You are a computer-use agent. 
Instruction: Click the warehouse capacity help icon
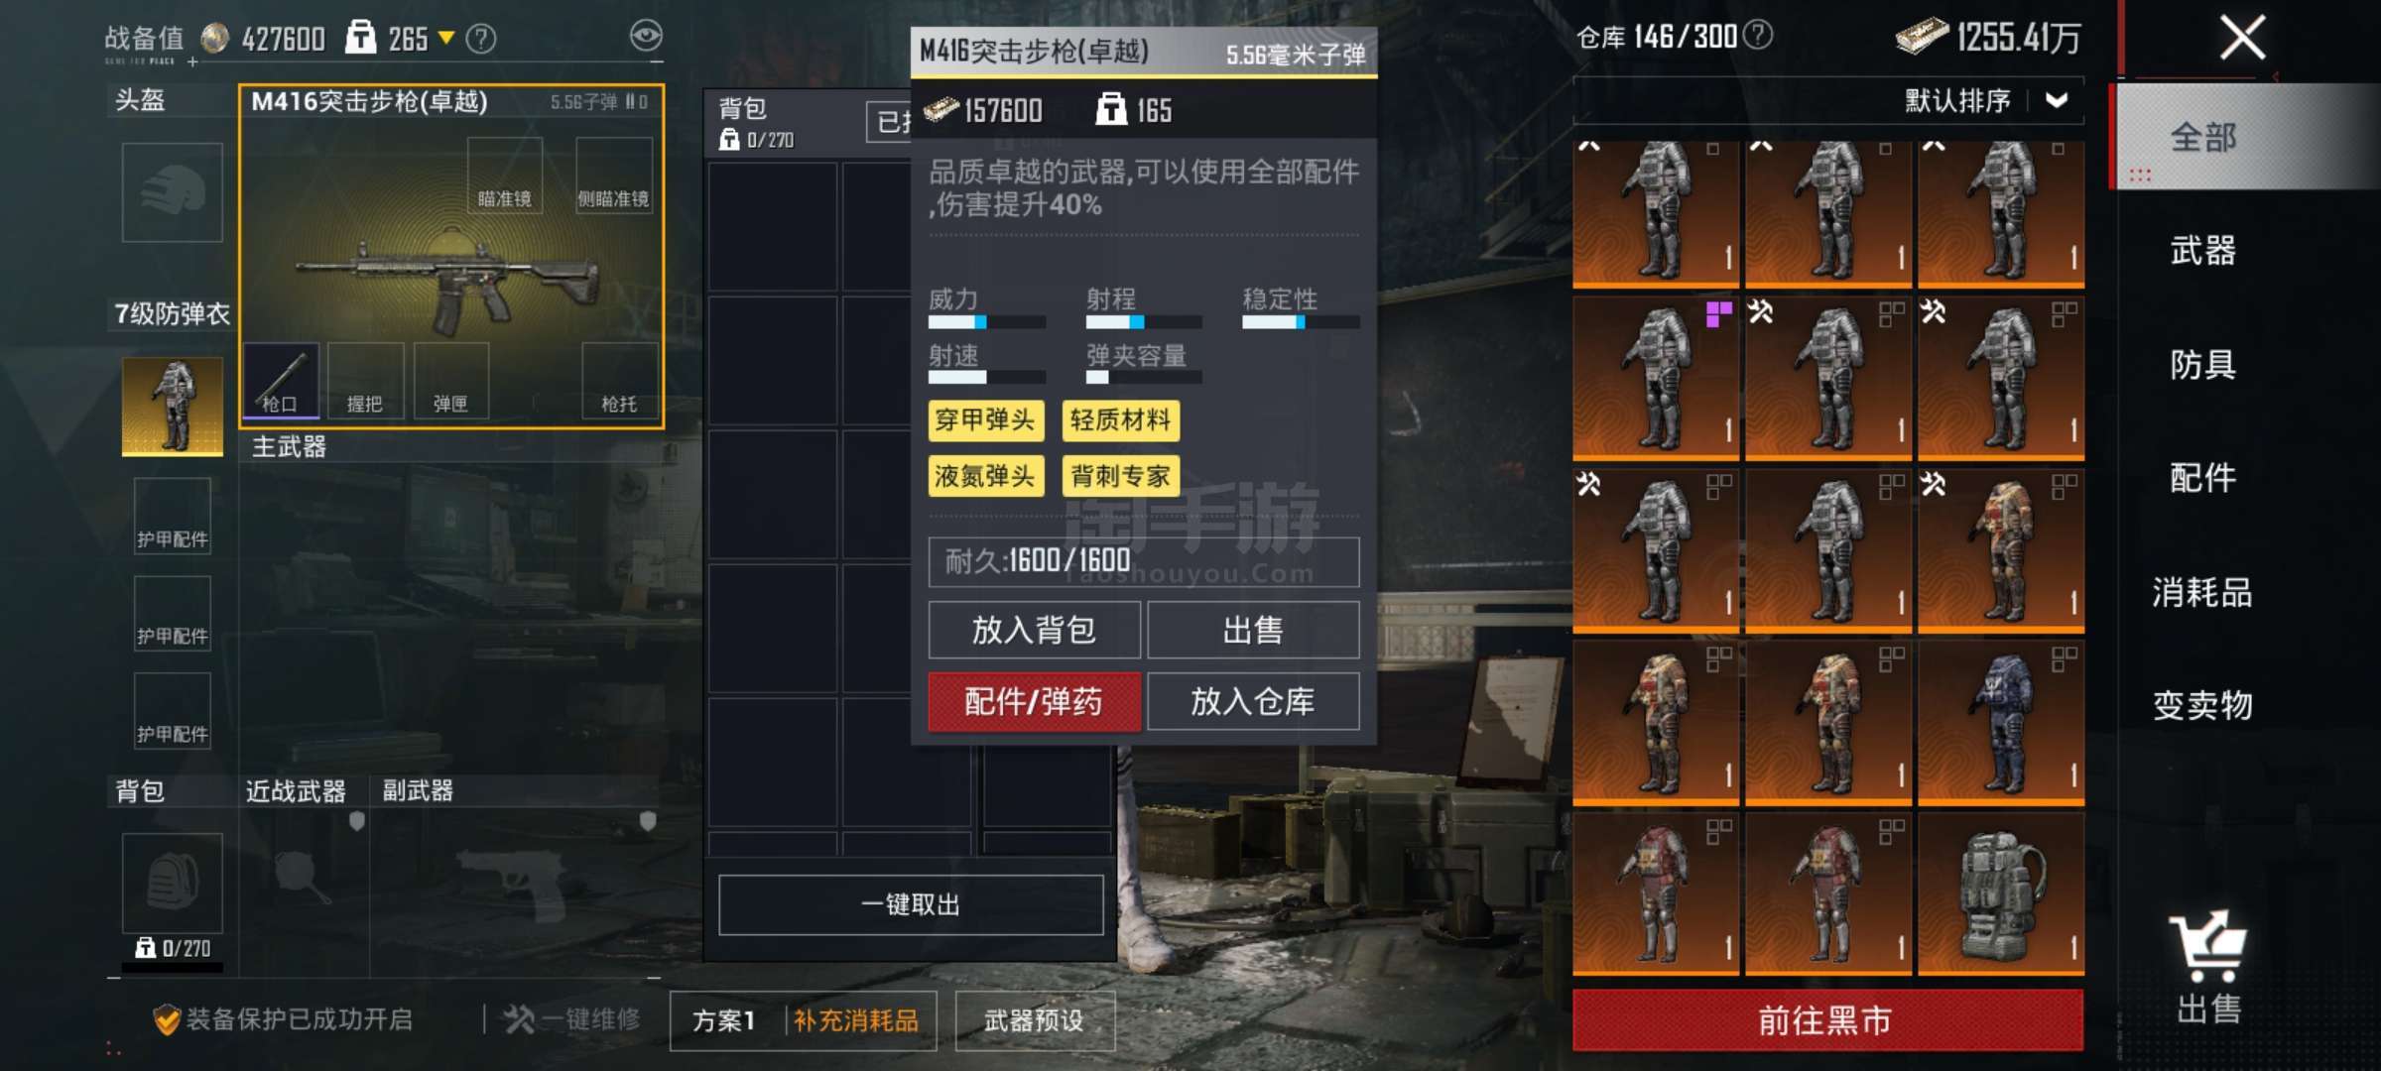click(1758, 35)
